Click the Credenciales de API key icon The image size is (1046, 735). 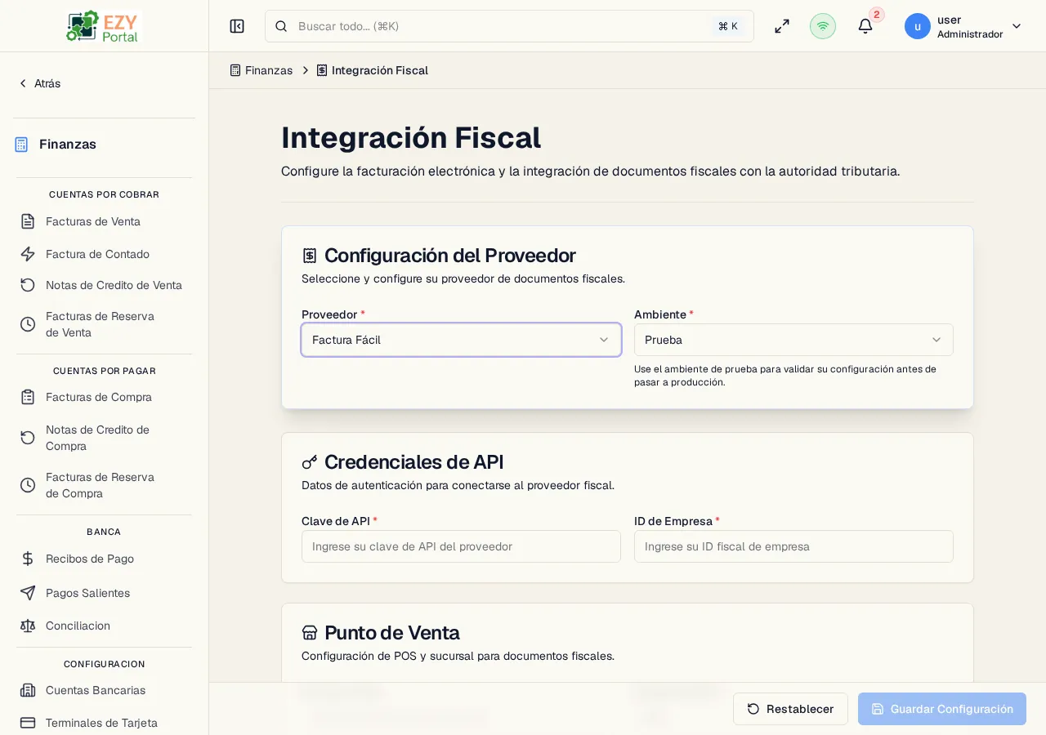pyautogui.click(x=310, y=462)
